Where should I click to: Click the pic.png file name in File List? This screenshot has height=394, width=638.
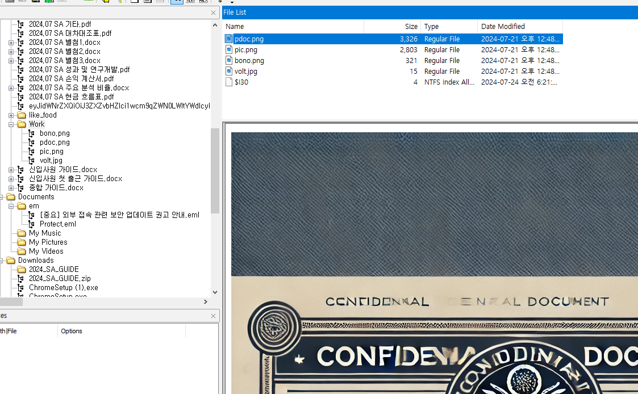point(246,49)
